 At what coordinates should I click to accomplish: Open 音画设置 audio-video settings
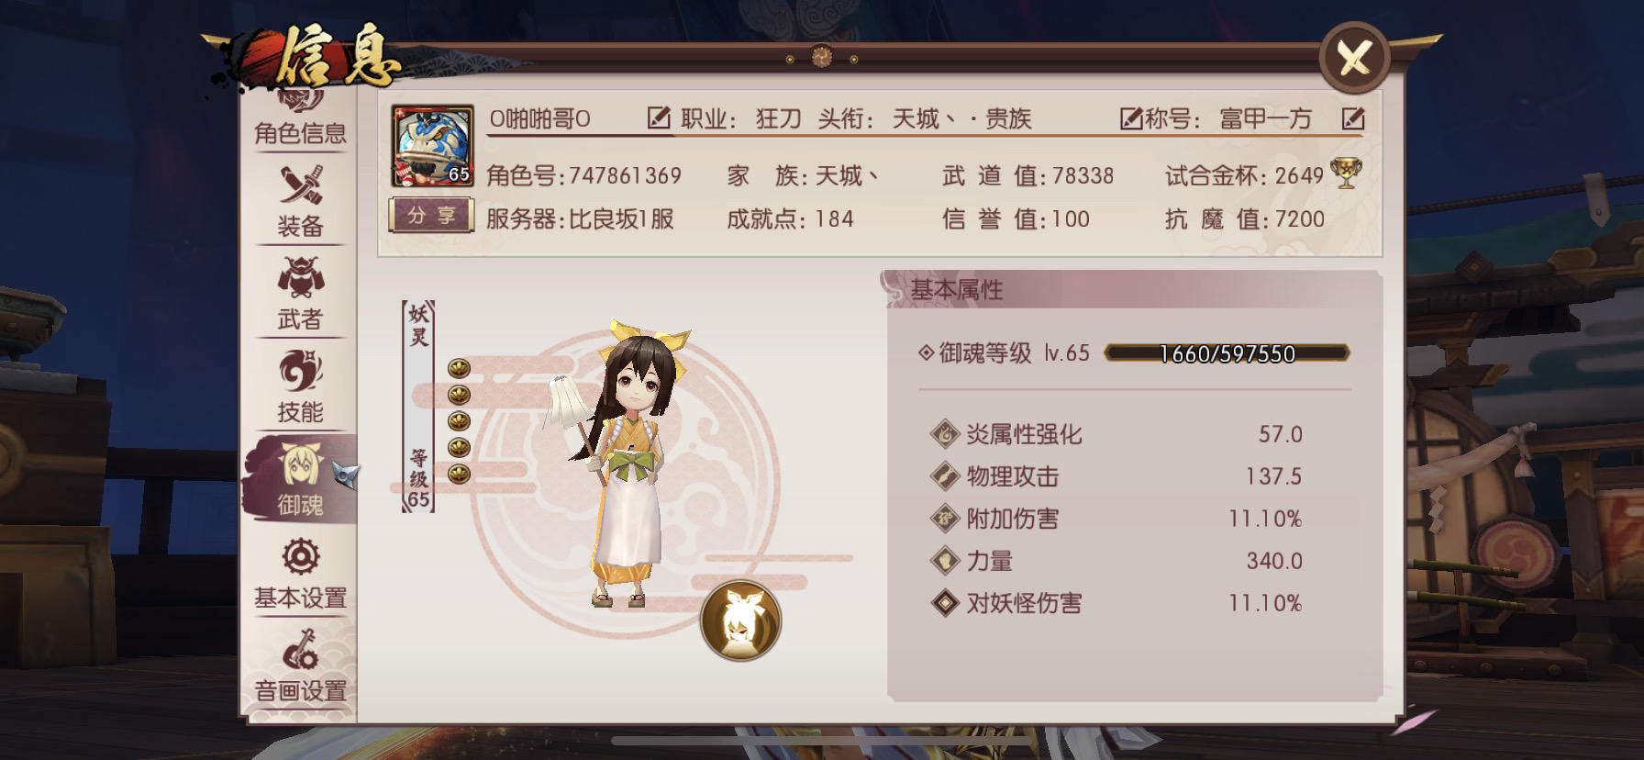300,665
